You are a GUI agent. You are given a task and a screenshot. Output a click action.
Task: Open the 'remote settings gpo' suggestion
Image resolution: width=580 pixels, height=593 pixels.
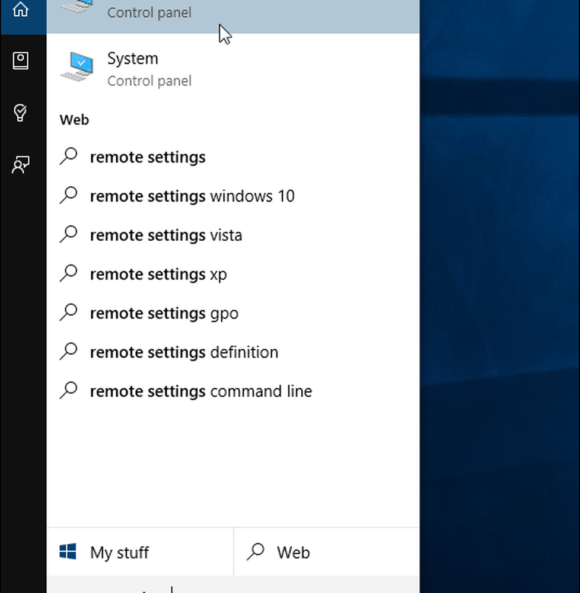tap(164, 313)
